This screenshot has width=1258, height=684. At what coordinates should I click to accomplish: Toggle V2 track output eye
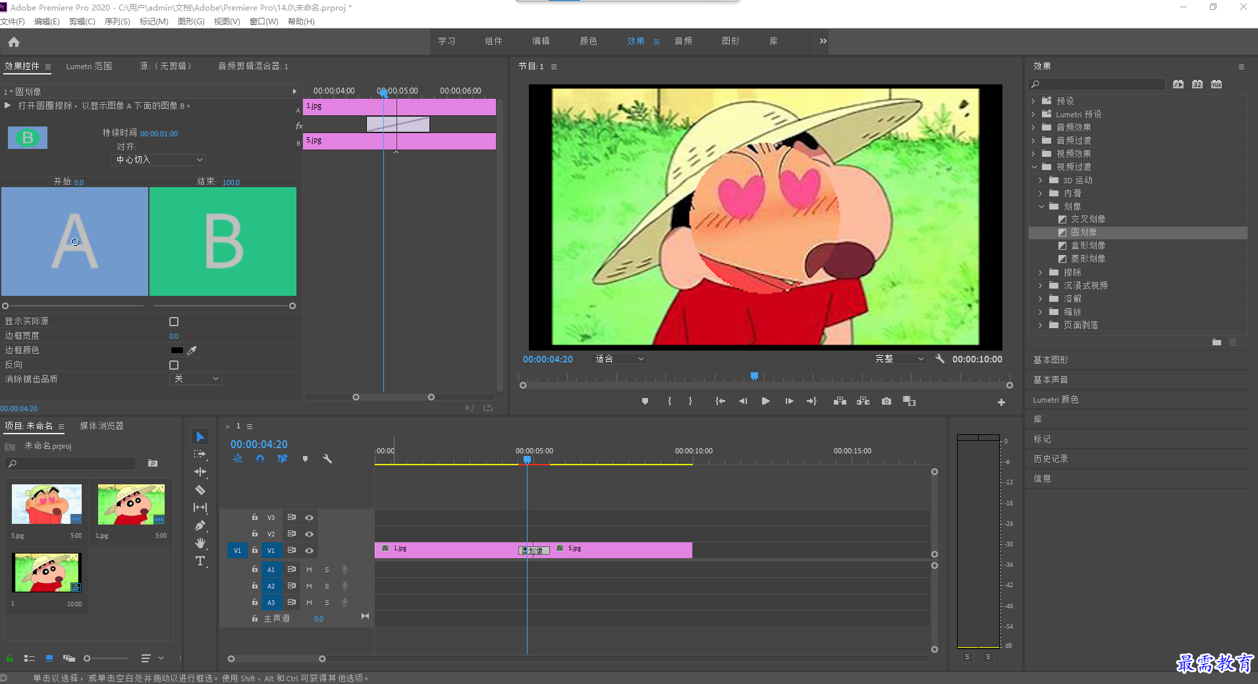[309, 534]
